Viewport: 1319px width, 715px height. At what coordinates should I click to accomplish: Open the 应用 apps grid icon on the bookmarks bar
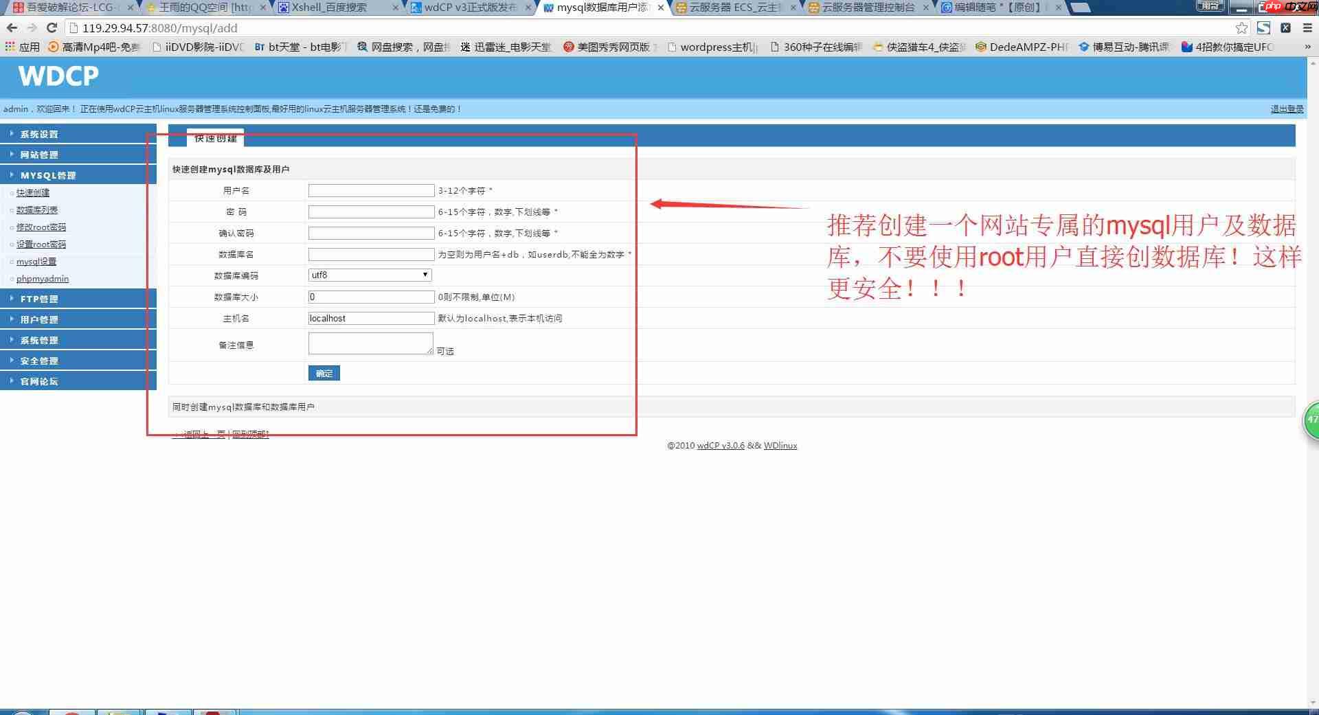pyautogui.click(x=10, y=47)
